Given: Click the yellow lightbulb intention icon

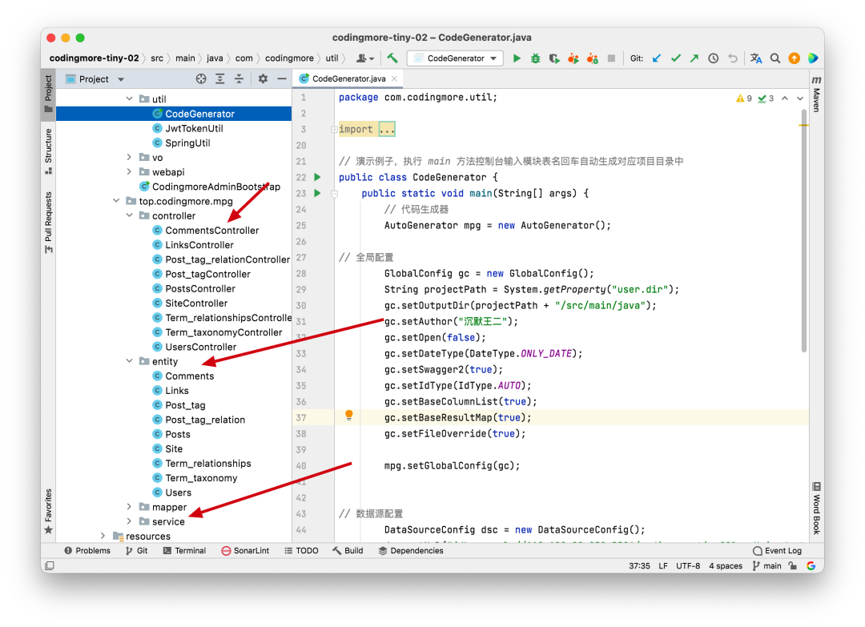Looking at the screenshot, I should pos(348,416).
